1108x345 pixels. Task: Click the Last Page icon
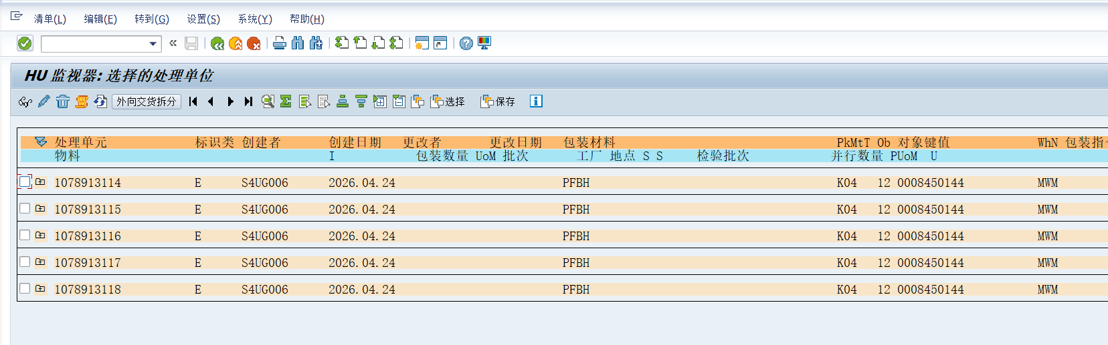pos(396,43)
